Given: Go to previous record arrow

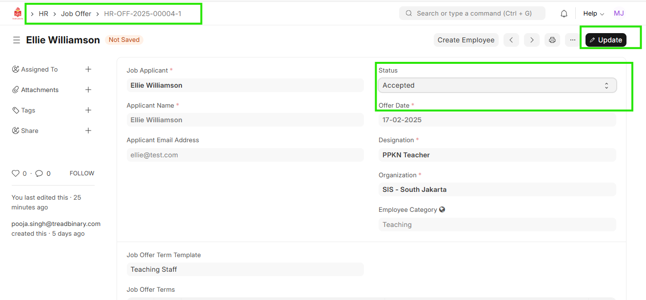Looking at the screenshot, I should [x=511, y=40].
